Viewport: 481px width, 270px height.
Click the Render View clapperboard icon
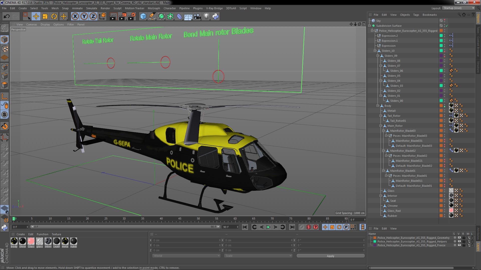(x=113, y=16)
